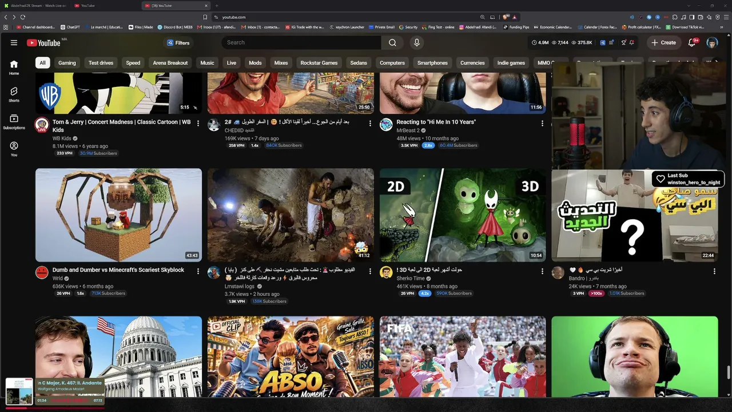This screenshot has width=732, height=412.
Task: Open options for Dumb and Dumber Minecraft video
Action: 198,271
